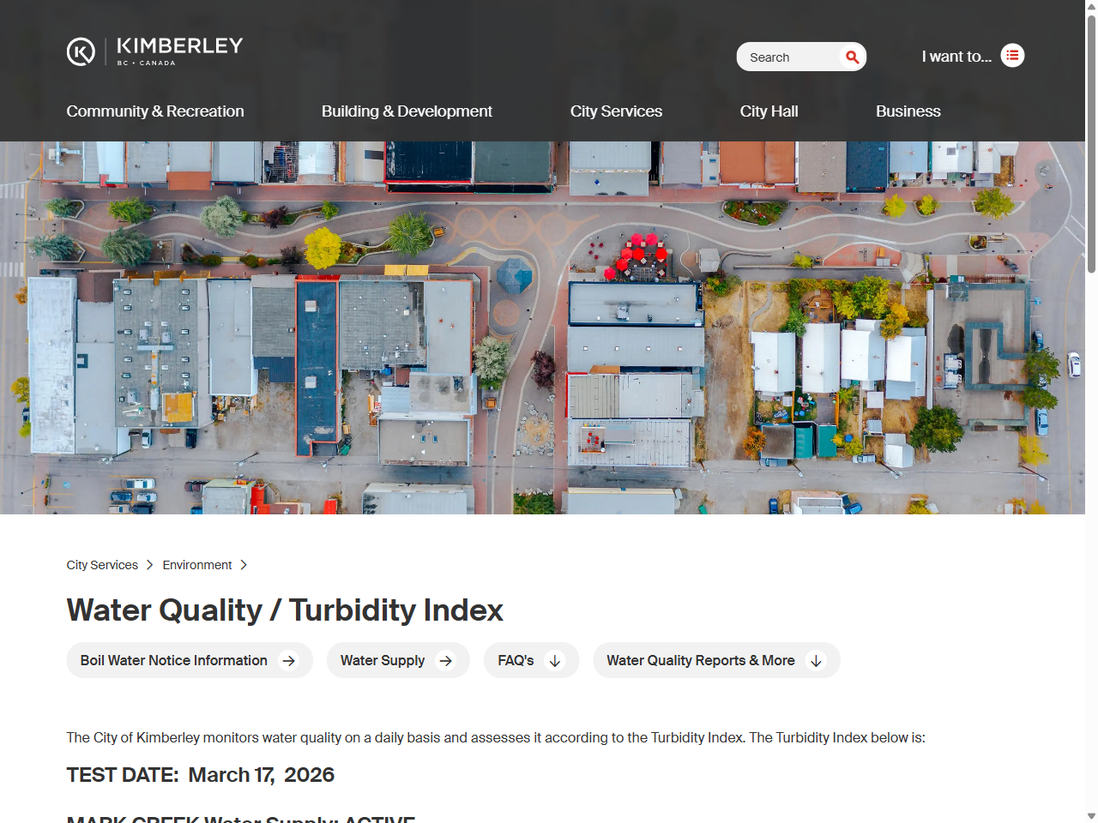
Task: Click the red magnifier search icon
Action: [852, 57]
